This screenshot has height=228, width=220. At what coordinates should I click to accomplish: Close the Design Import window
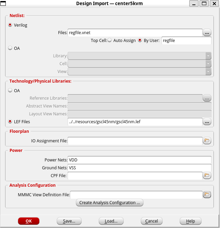214,3
